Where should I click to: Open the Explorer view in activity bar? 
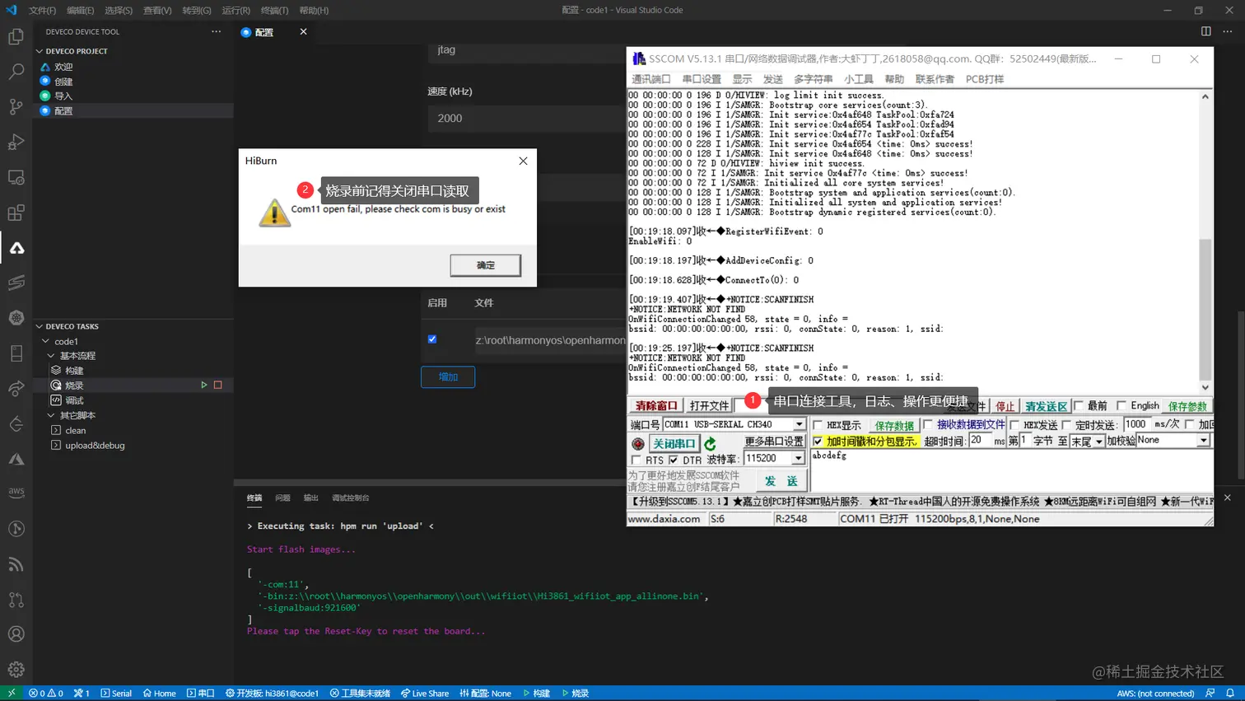(16, 37)
